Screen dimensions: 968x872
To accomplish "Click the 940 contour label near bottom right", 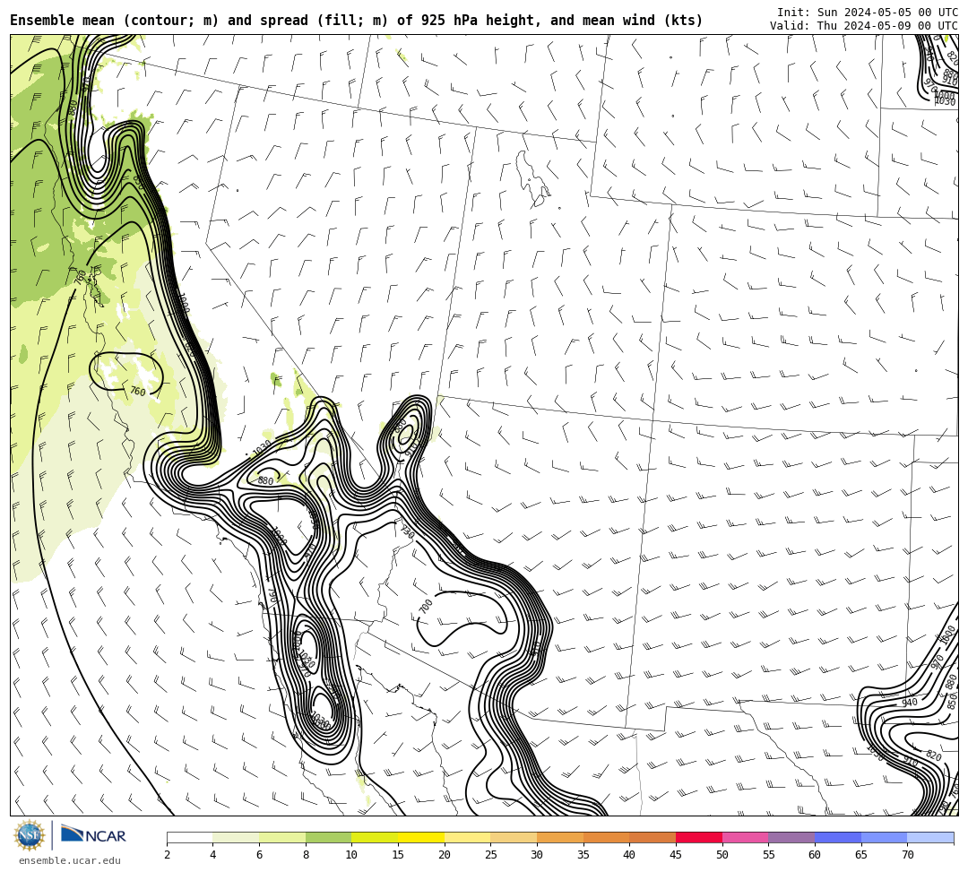I will tap(910, 703).
